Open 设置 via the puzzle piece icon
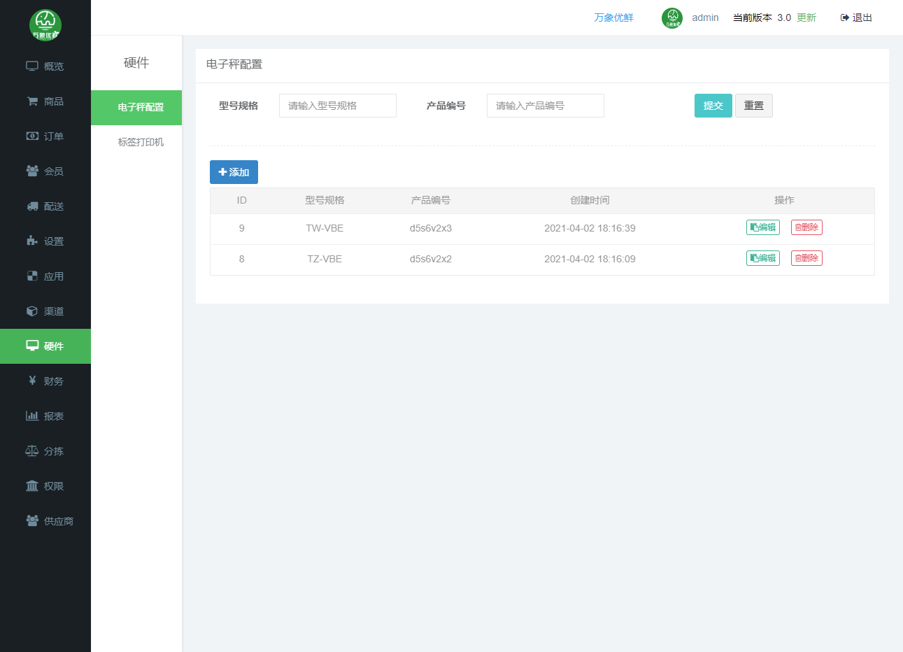 (32, 241)
